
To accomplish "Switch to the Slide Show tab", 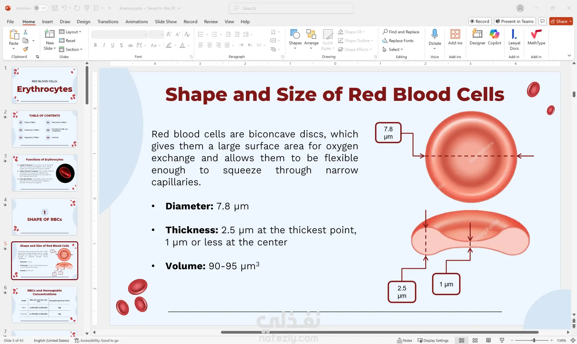I will coord(166,22).
